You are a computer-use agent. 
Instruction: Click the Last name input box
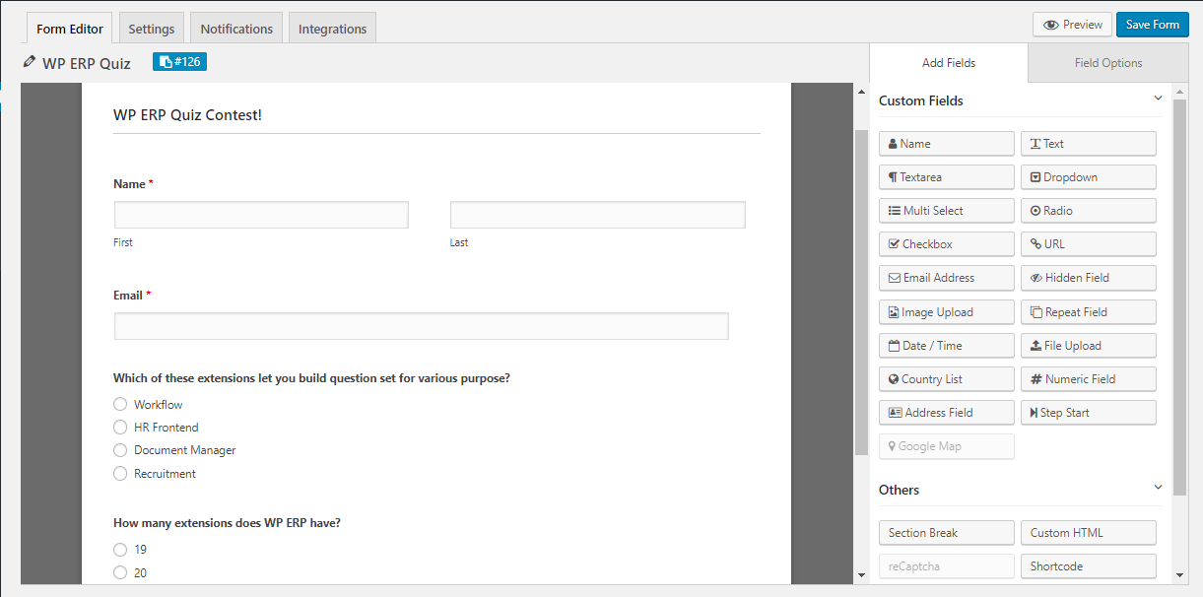coord(598,215)
